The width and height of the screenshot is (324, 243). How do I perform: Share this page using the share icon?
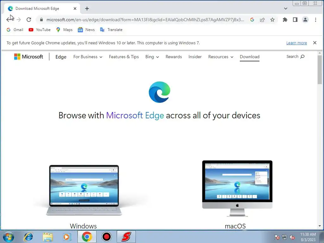pos(262,20)
